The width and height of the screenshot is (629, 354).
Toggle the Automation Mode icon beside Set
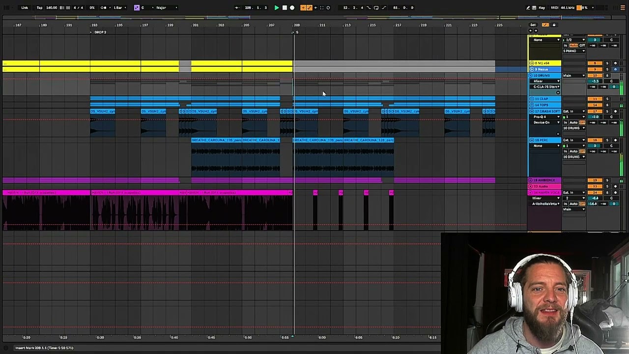tap(545, 25)
